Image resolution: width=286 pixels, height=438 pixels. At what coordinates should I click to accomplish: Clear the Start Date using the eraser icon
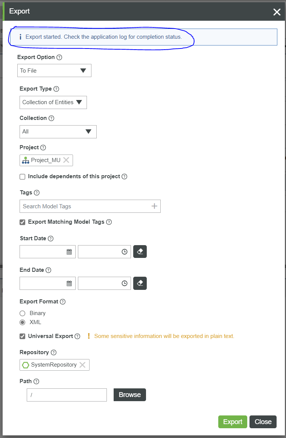point(140,252)
